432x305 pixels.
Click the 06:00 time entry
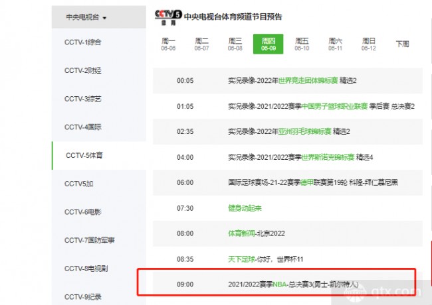(x=185, y=182)
